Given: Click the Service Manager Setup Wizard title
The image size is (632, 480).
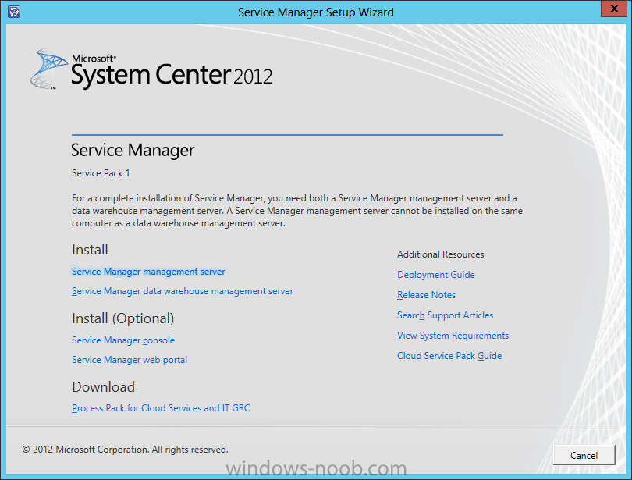Looking at the screenshot, I should (315, 12).
